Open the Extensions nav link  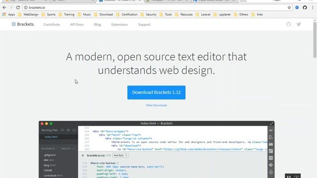(119, 24)
